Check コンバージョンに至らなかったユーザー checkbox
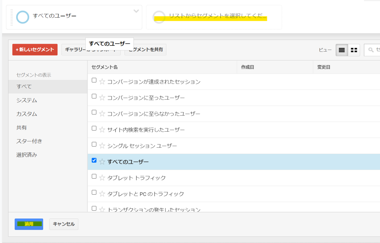380x243 pixels. [x=94, y=112]
